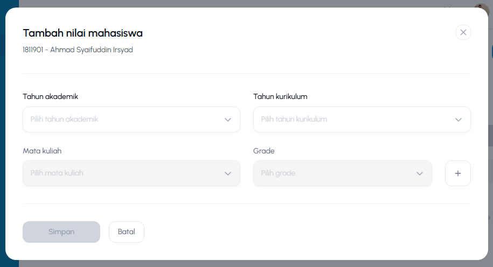Click the Tambah nilai mahasiswa heading

tap(82, 33)
